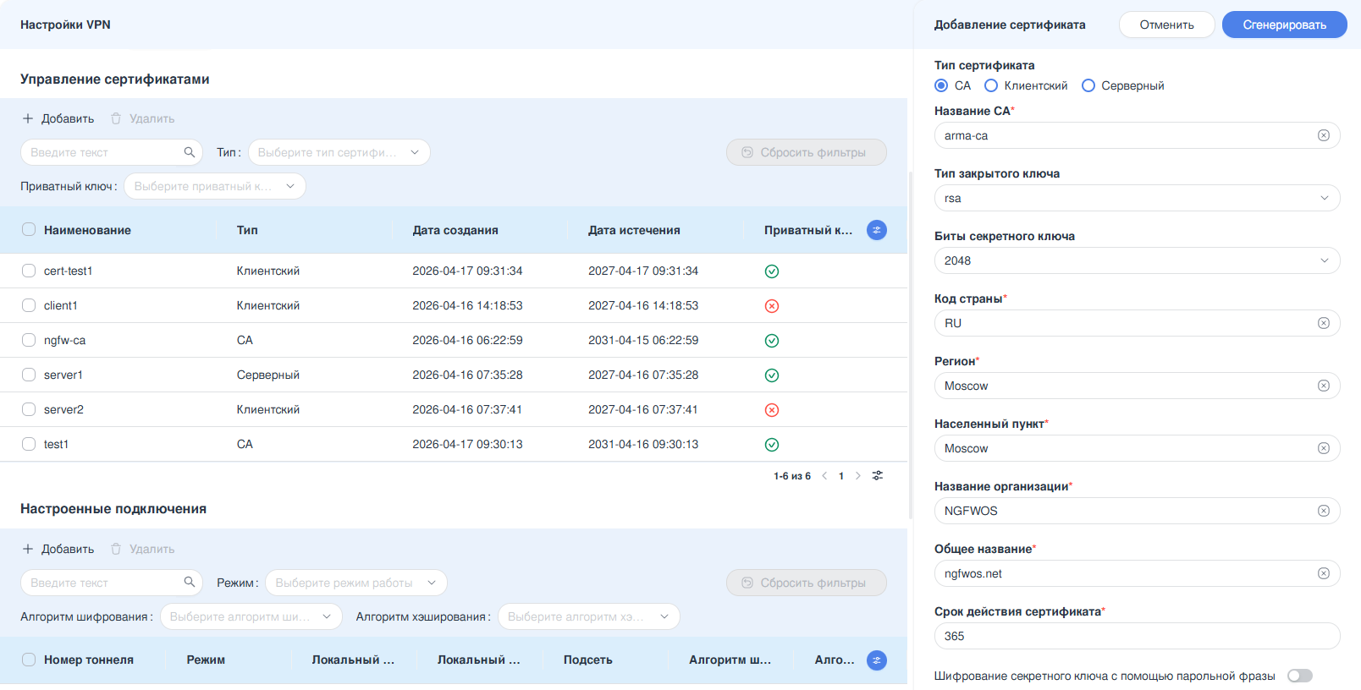Viewport: 1361px width, 690px height.
Task: Click Добавить in certificate management
Action: point(58,118)
